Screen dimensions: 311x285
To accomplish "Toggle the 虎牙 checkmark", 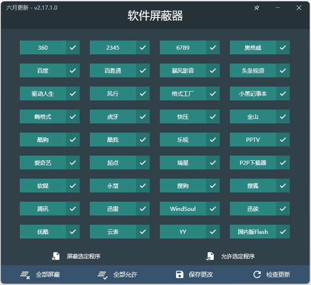I will click(143, 116).
